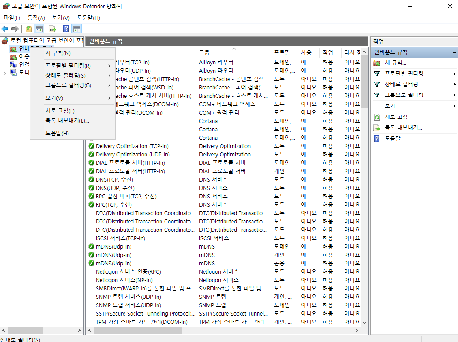Viewport: 458px width, 342px height.
Task: Open the 도움말(H) menu in the menu bar
Action: click(89, 18)
